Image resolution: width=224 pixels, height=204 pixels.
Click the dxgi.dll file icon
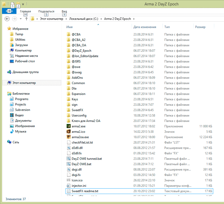(x=68, y=169)
